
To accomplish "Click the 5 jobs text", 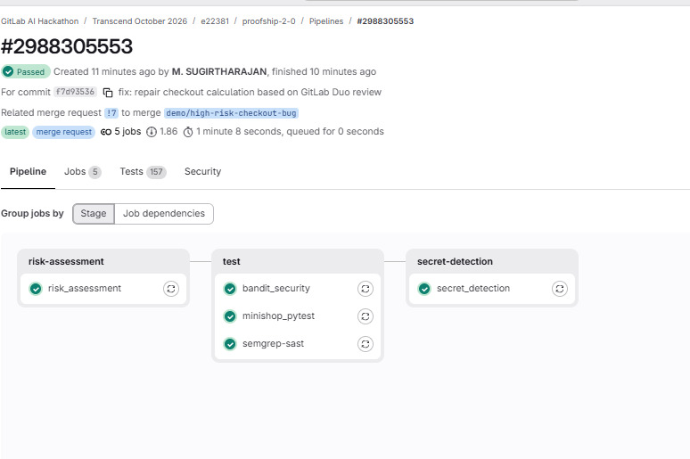I will pos(127,132).
